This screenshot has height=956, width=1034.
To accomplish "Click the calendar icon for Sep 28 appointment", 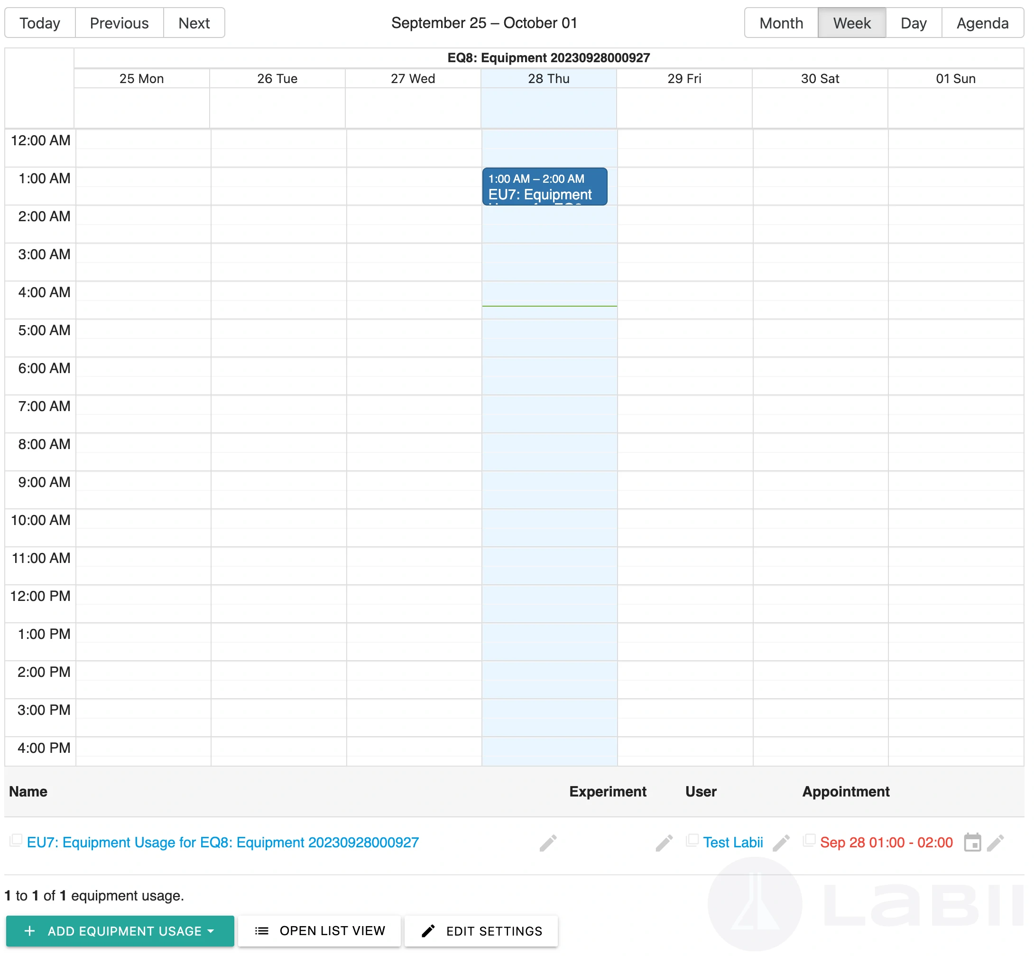I will click(972, 843).
